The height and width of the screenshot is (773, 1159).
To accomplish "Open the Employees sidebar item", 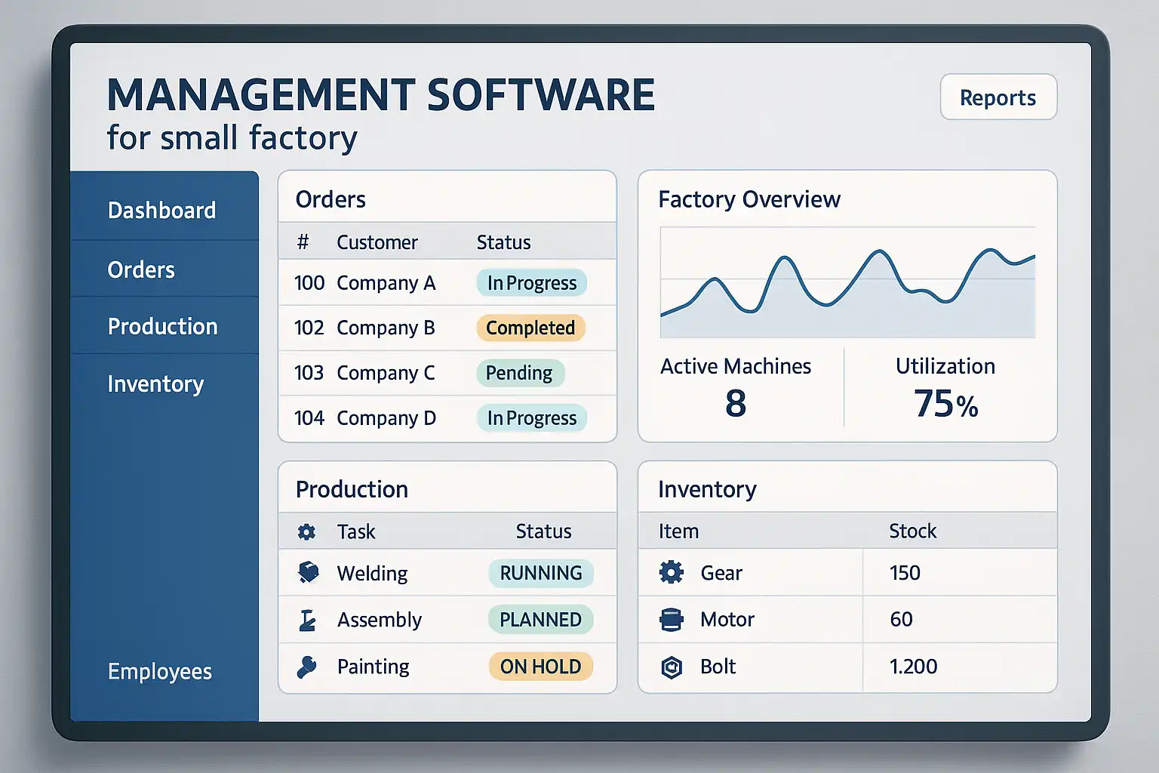I will tap(160, 671).
